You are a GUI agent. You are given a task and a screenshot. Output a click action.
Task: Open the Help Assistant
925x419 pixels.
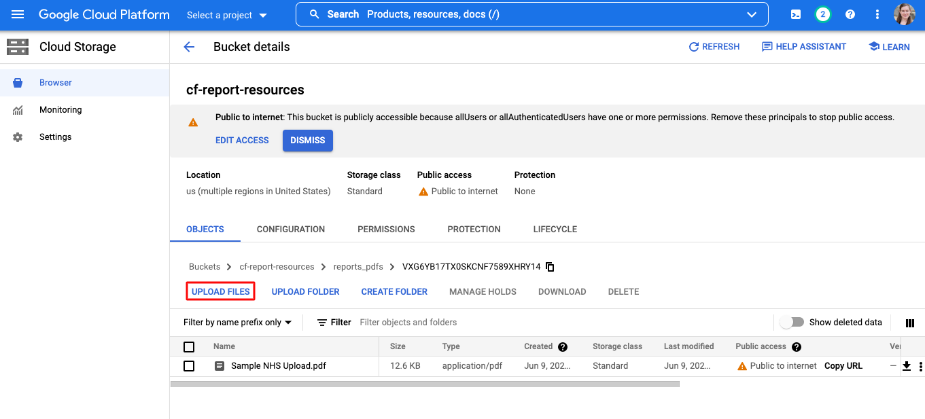[804, 47]
